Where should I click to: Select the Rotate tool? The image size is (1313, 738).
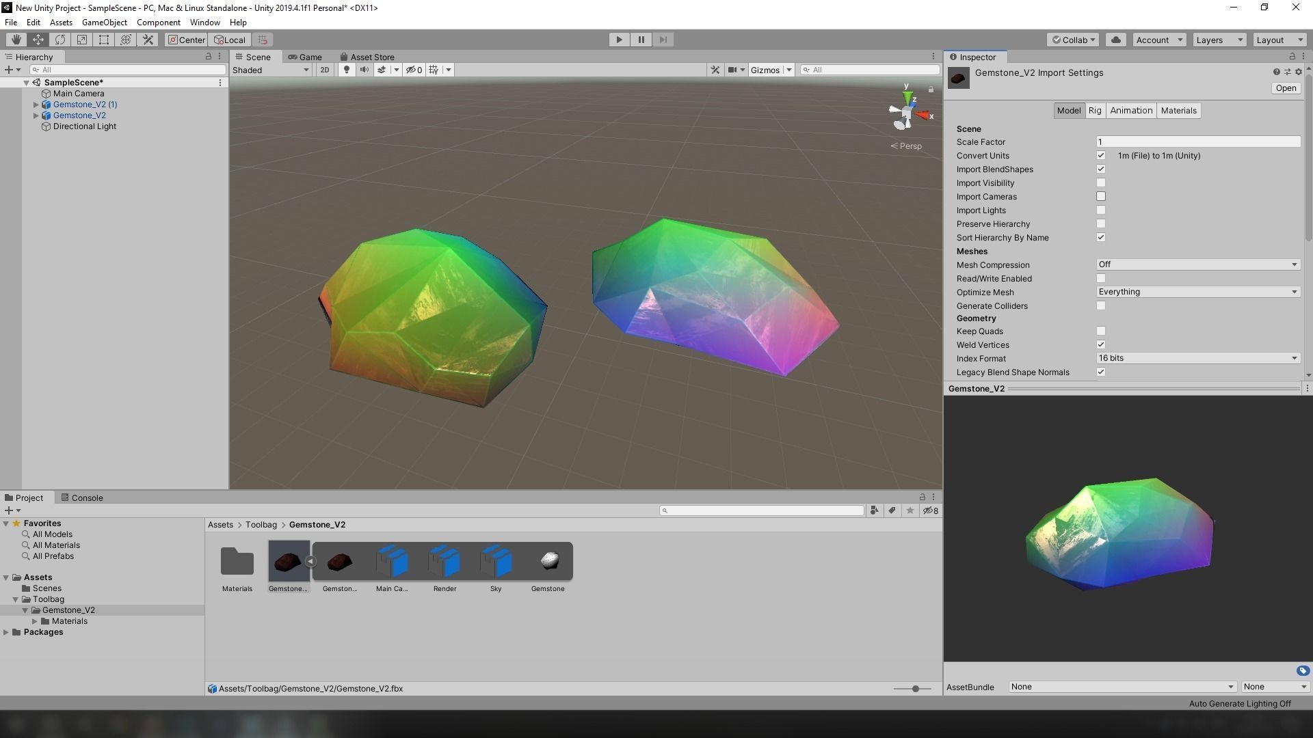tap(60, 40)
